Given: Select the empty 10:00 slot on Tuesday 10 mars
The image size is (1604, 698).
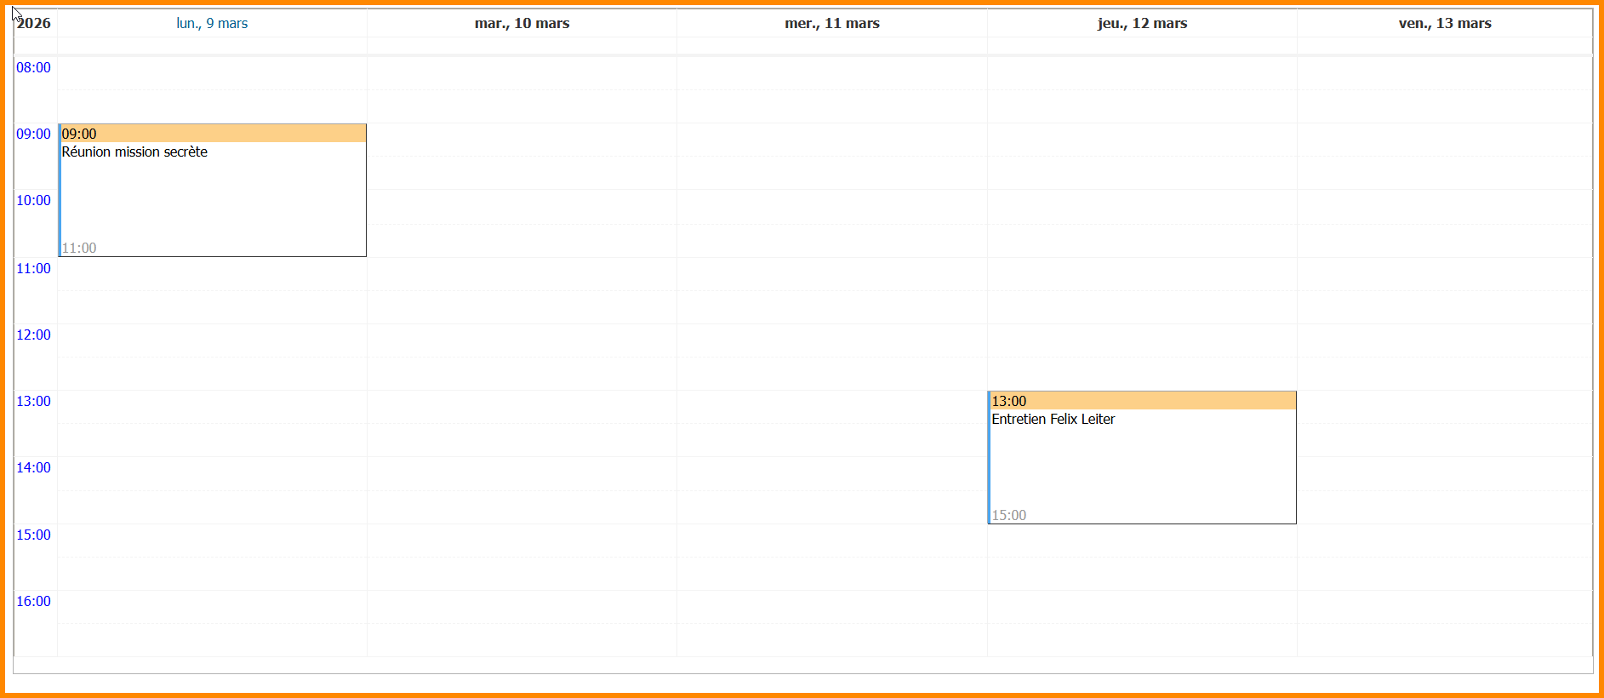Looking at the screenshot, I should coord(522,207).
